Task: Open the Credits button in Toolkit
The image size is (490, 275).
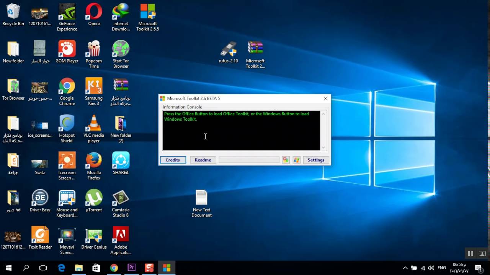Action: [x=173, y=160]
